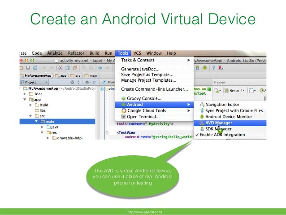Open the Help menu
The width and height of the screenshot is (286, 215).
[171, 53]
